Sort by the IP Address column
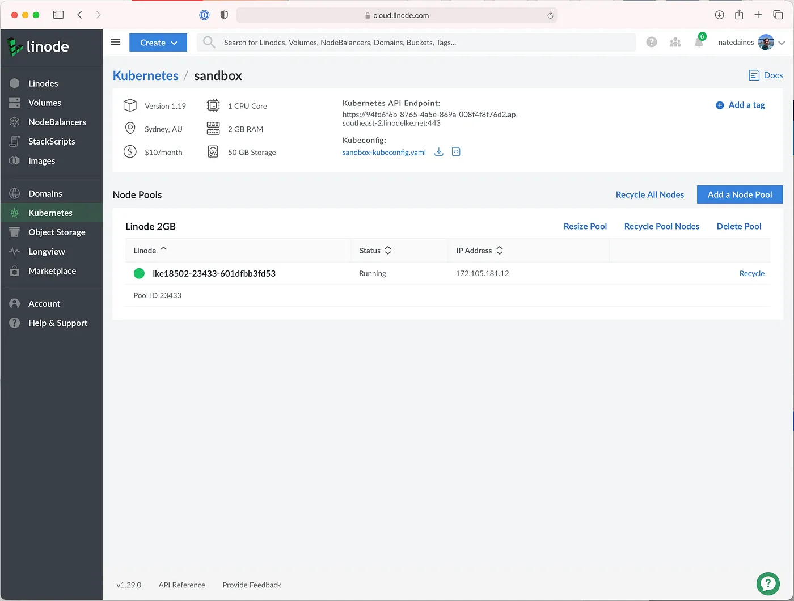 (x=480, y=250)
